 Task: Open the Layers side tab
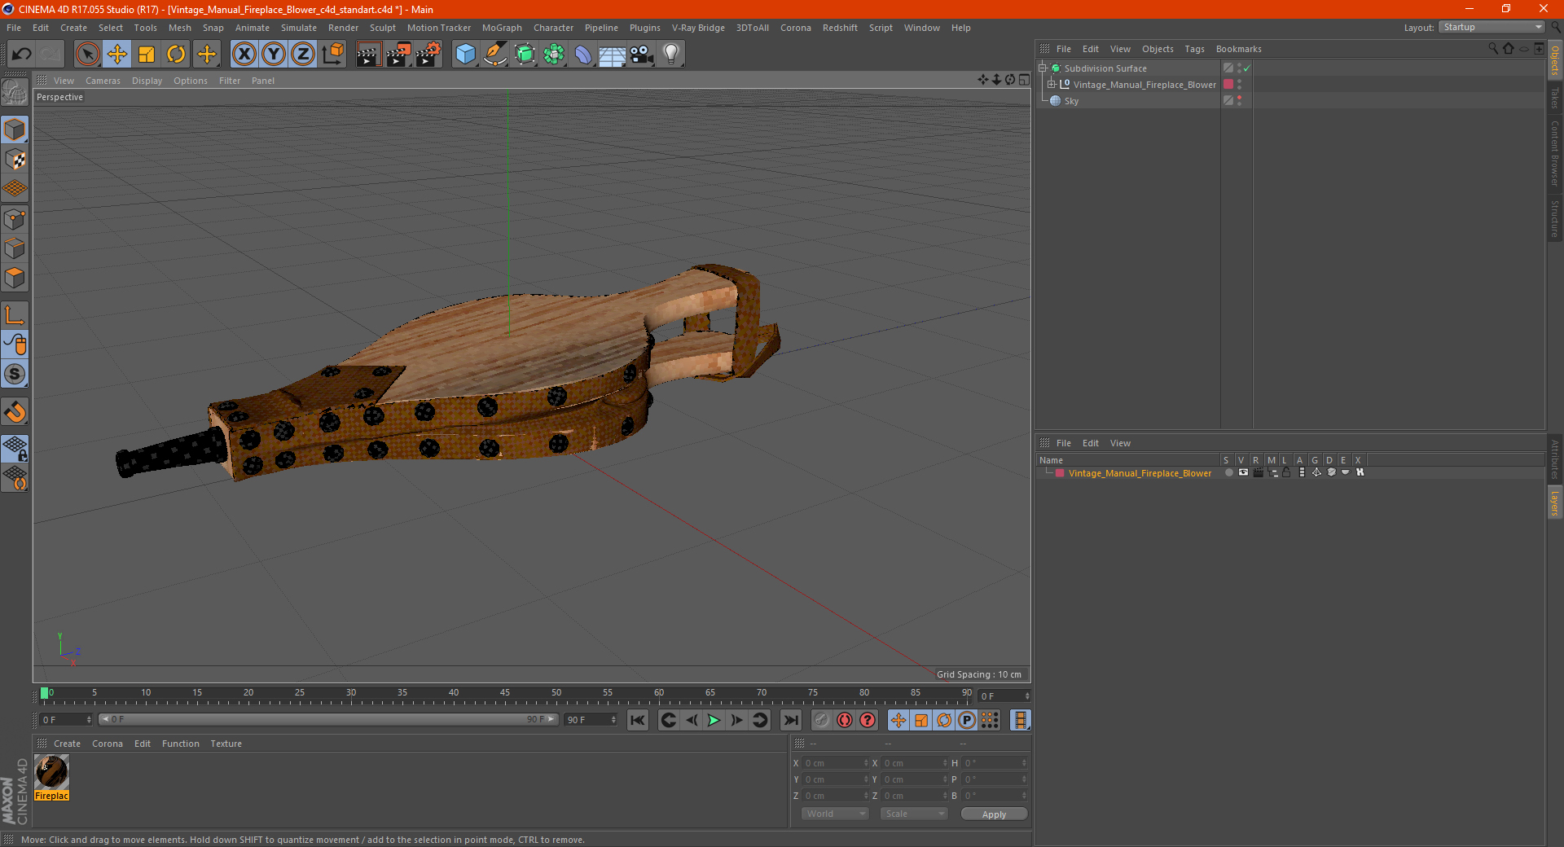click(x=1555, y=502)
